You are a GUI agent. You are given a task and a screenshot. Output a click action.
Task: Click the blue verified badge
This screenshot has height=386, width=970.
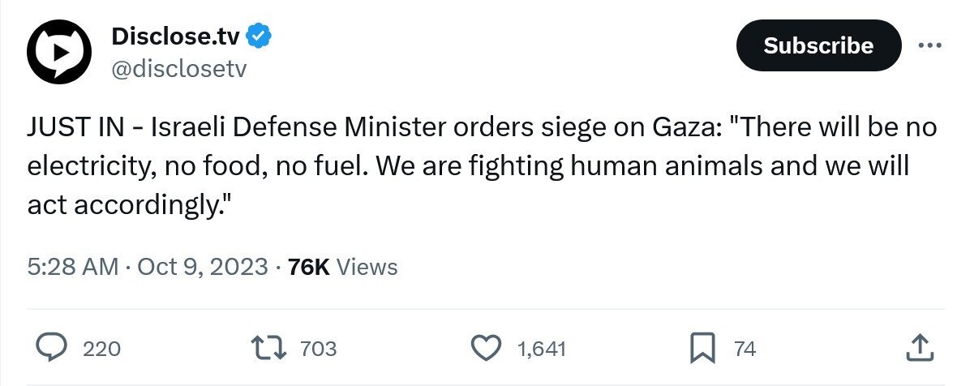260,36
